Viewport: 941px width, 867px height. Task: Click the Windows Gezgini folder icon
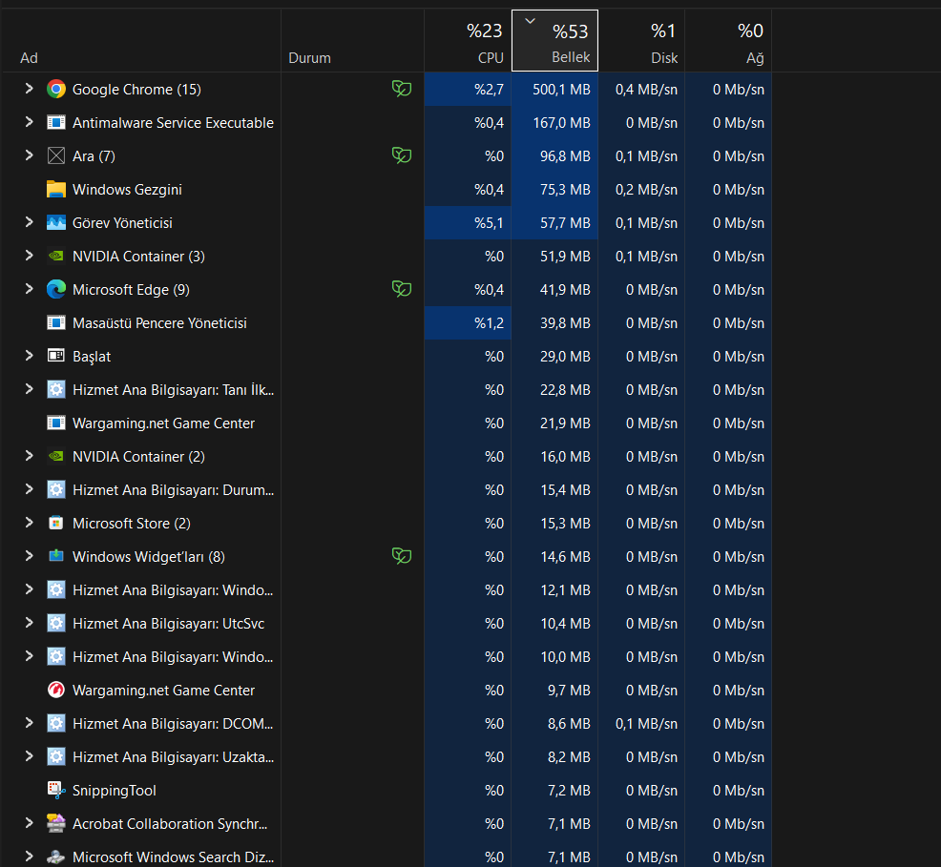point(55,190)
